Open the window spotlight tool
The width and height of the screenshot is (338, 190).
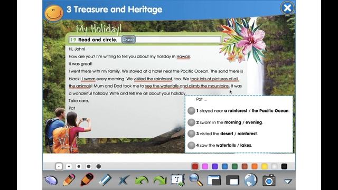tap(214, 180)
